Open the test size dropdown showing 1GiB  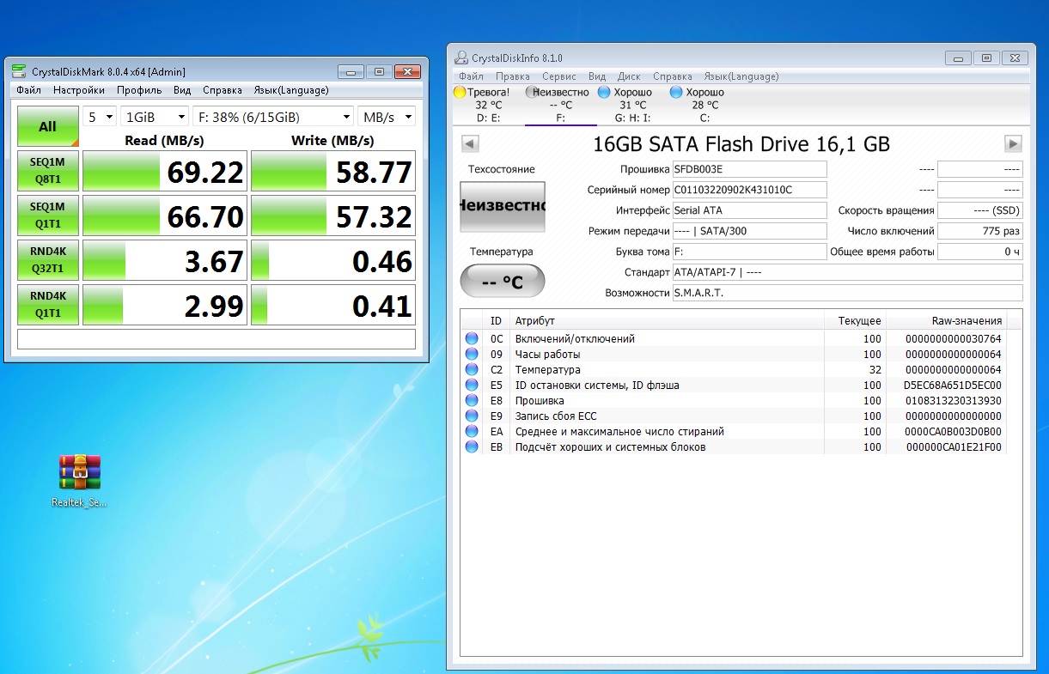click(x=155, y=117)
